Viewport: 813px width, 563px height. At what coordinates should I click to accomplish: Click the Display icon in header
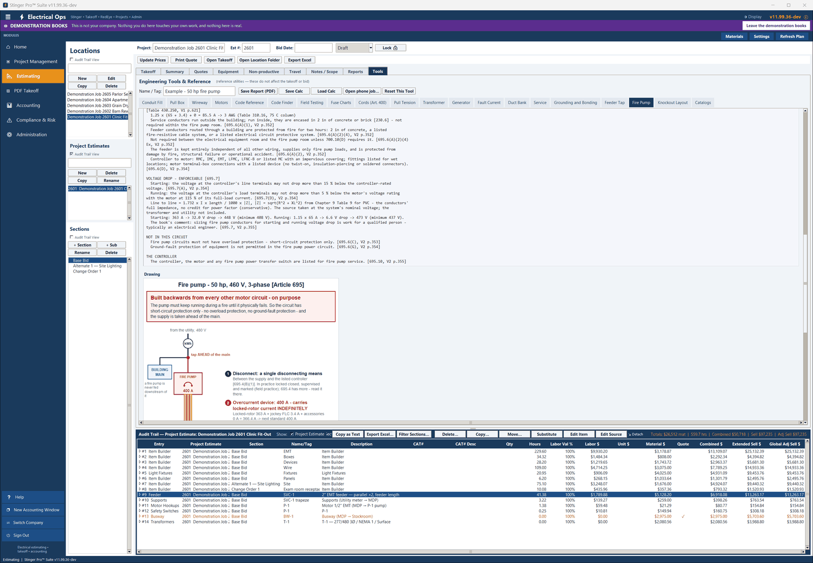coord(745,17)
